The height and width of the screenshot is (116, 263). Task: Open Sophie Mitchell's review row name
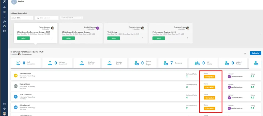point(25,73)
